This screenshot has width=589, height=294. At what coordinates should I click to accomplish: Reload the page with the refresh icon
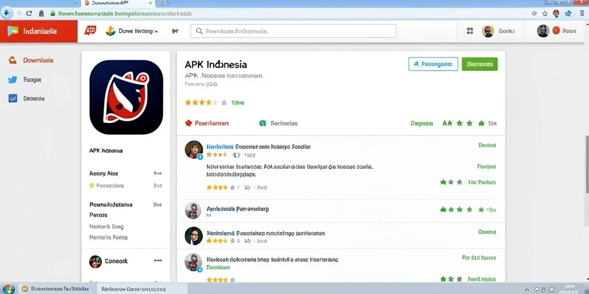[x=29, y=13]
